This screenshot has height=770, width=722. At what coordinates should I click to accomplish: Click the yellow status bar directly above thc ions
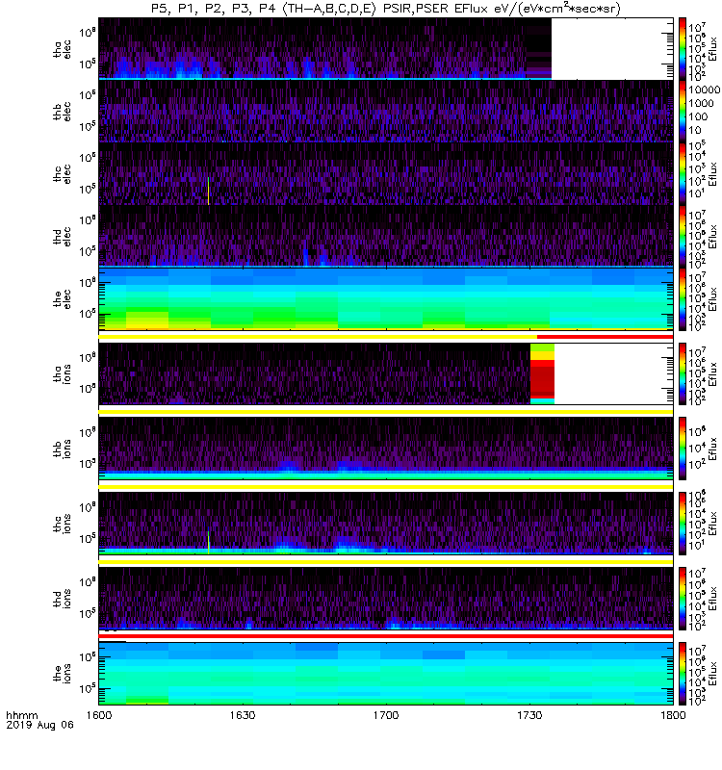point(386,487)
